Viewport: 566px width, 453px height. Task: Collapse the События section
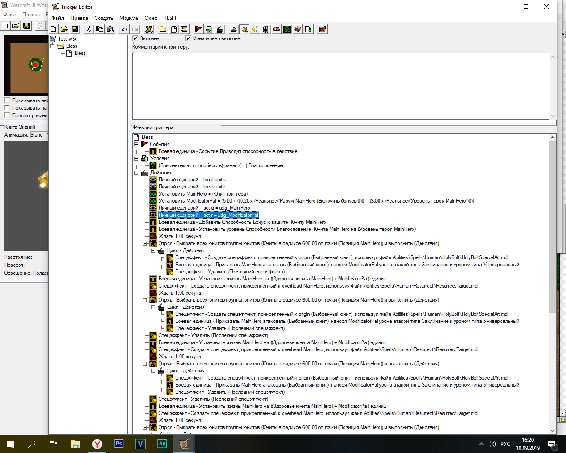click(x=137, y=144)
